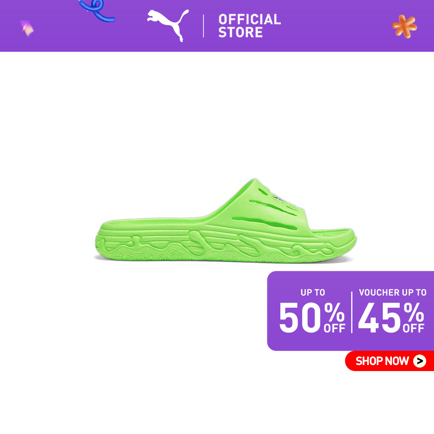
Task: Click the vertical divider in the header
Action: point(204,26)
